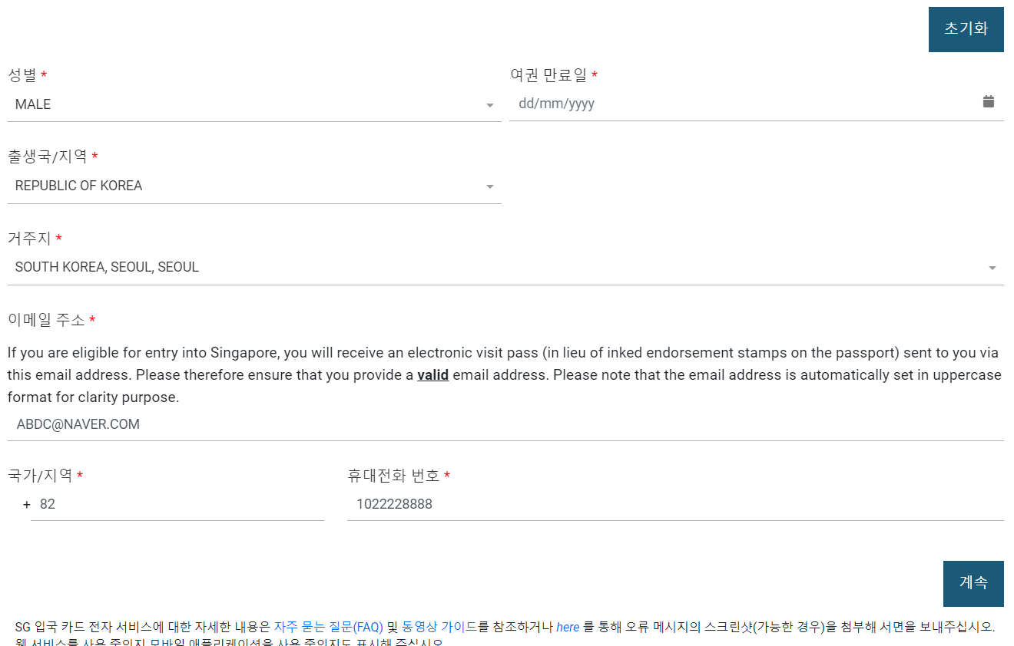This screenshot has width=1014, height=646.
Task: Click the underlined word "valid"
Action: tap(432, 374)
